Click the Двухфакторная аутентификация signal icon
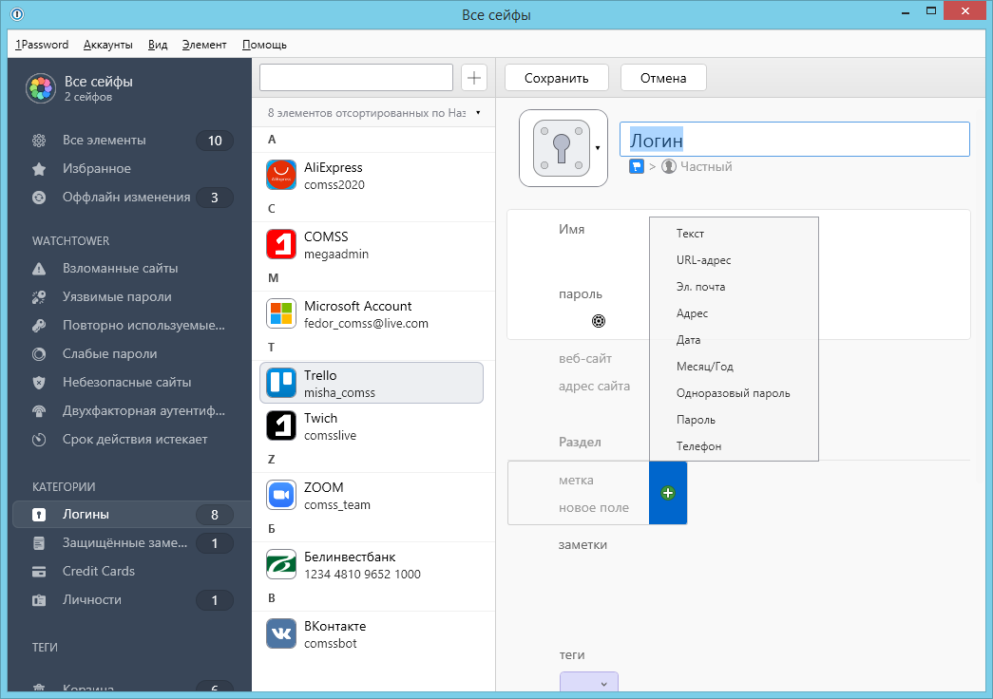This screenshot has height=699, width=993. pos(39,411)
